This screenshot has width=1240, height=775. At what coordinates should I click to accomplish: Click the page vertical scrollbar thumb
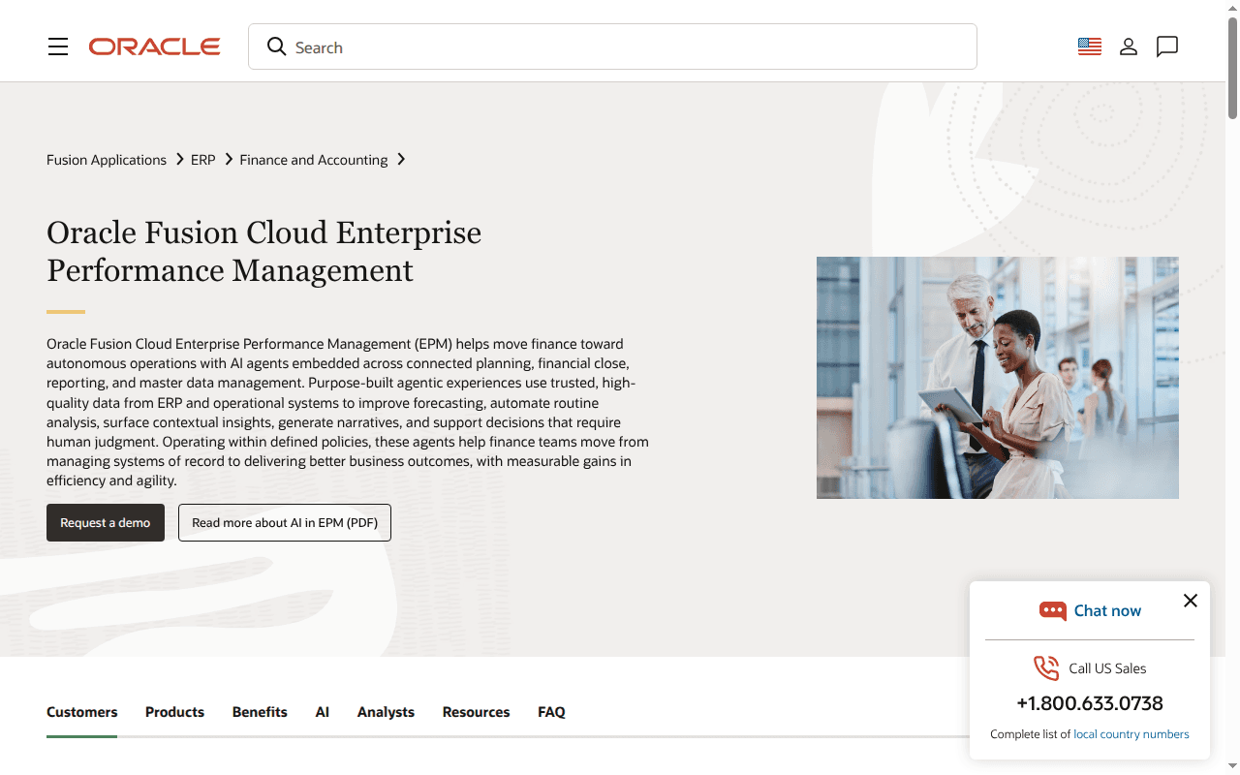point(1232,66)
